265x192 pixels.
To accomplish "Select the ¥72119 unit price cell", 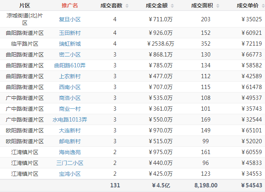I will pyautogui.click(x=252, y=44).
